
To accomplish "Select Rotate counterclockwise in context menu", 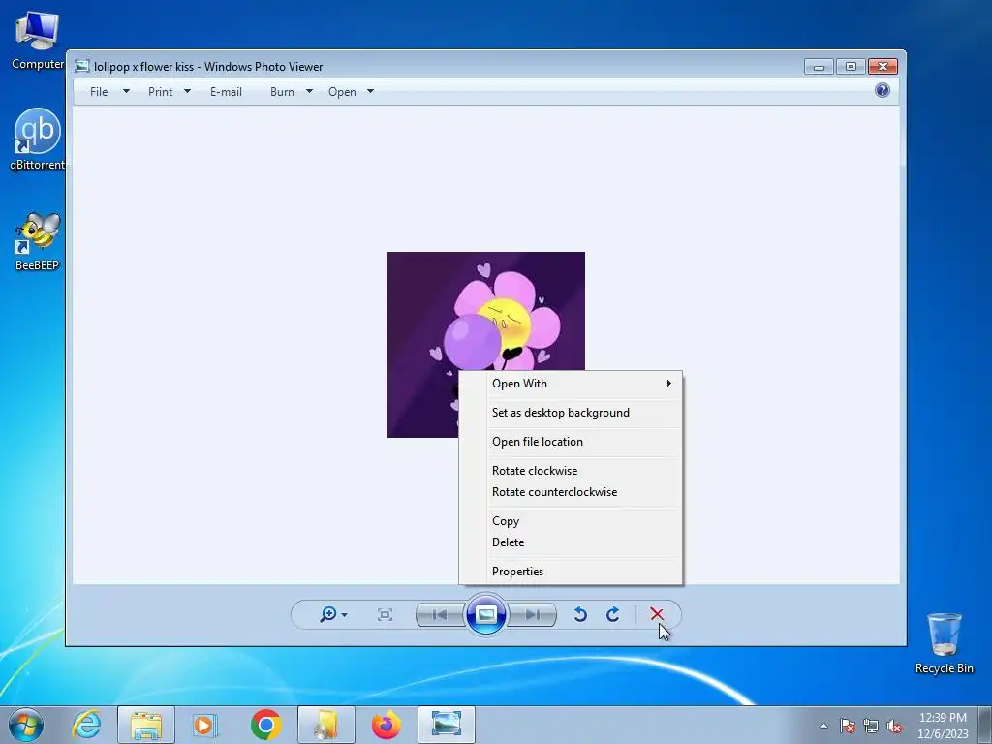I will pos(571,492).
